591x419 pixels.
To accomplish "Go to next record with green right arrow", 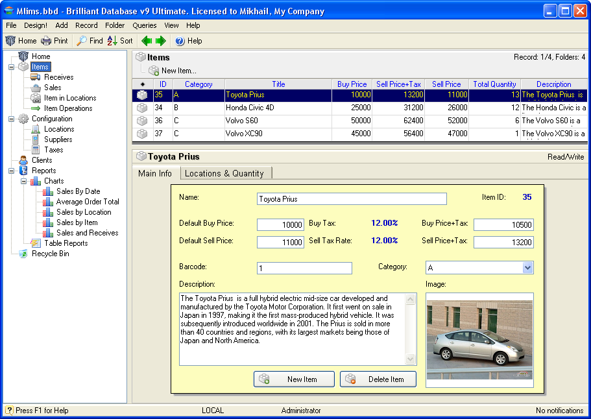I will [160, 41].
